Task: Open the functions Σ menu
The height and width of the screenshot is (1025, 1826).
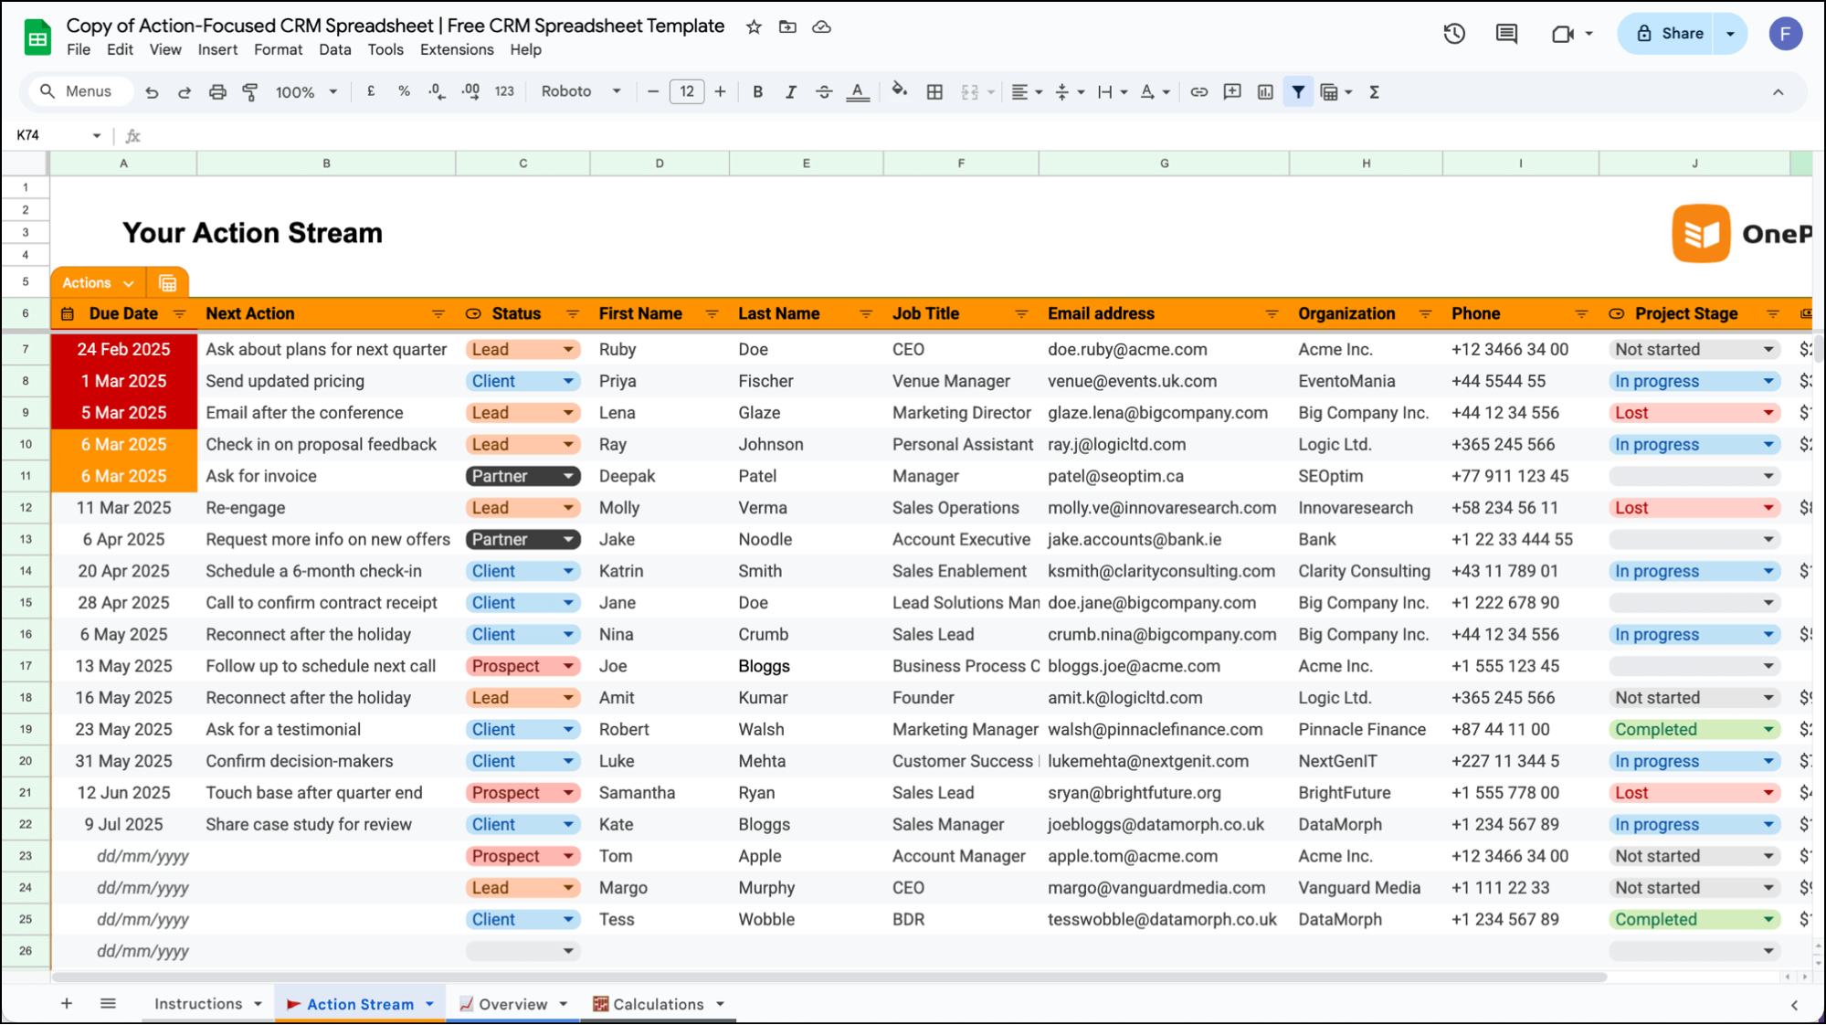Action: 1374,91
